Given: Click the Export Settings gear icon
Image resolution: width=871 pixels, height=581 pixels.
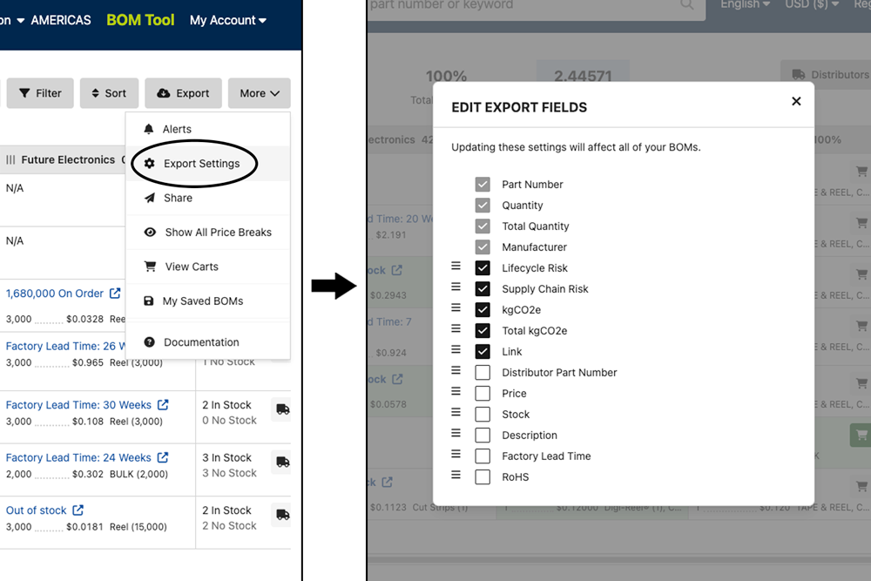Looking at the screenshot, I should pyautogui.click(x=150, y=163).
